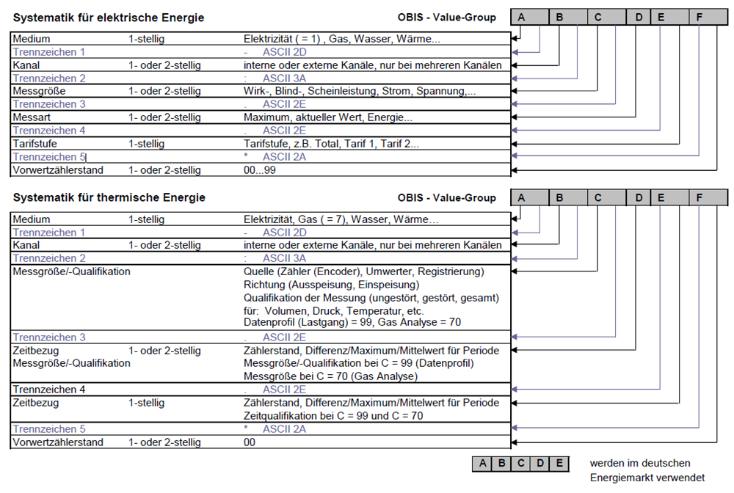
Task: Click text "Tarifstufe, z.B. Total, Tarif 1, Tarif 2..."
Action: 331,144
